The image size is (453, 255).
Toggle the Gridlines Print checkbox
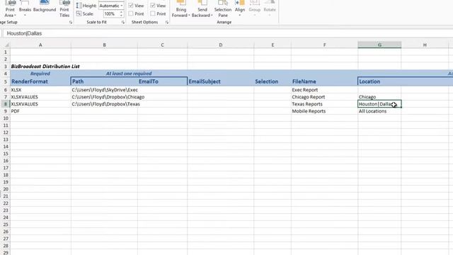click(x=130, y=13)
